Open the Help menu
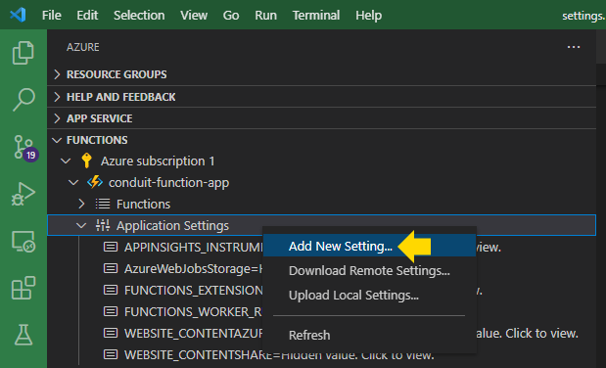The width and height of the screenshot is (606, 368). pos(369,15)
